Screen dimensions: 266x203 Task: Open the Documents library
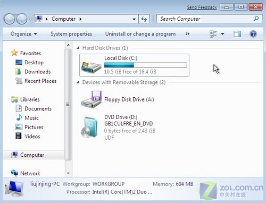pos(38,108)
